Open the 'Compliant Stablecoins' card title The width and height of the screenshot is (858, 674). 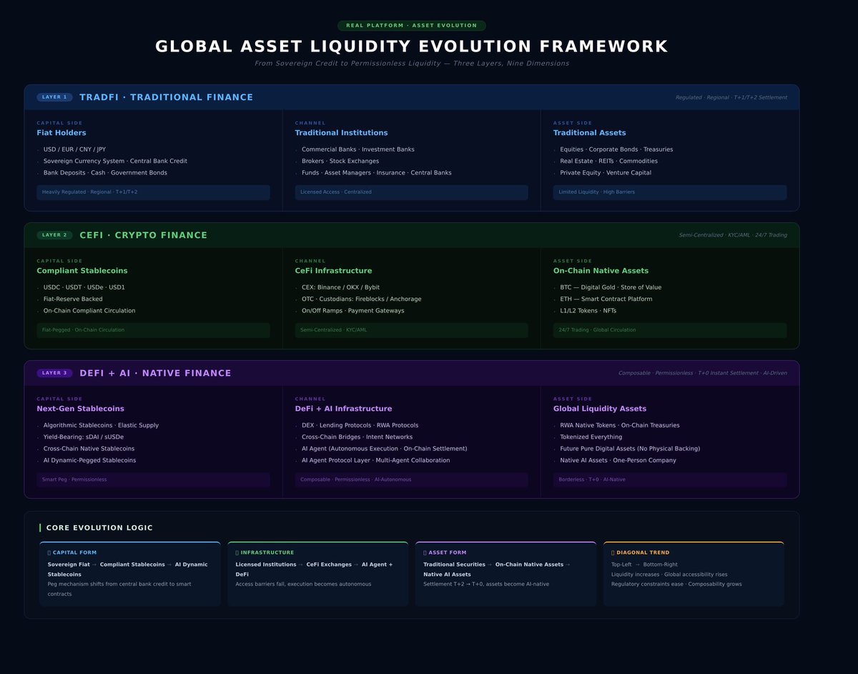[82, 271]
